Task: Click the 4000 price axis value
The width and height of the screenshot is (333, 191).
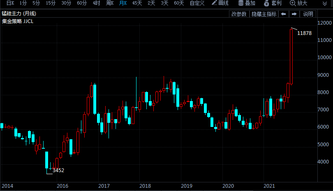Action: (323, 162)
